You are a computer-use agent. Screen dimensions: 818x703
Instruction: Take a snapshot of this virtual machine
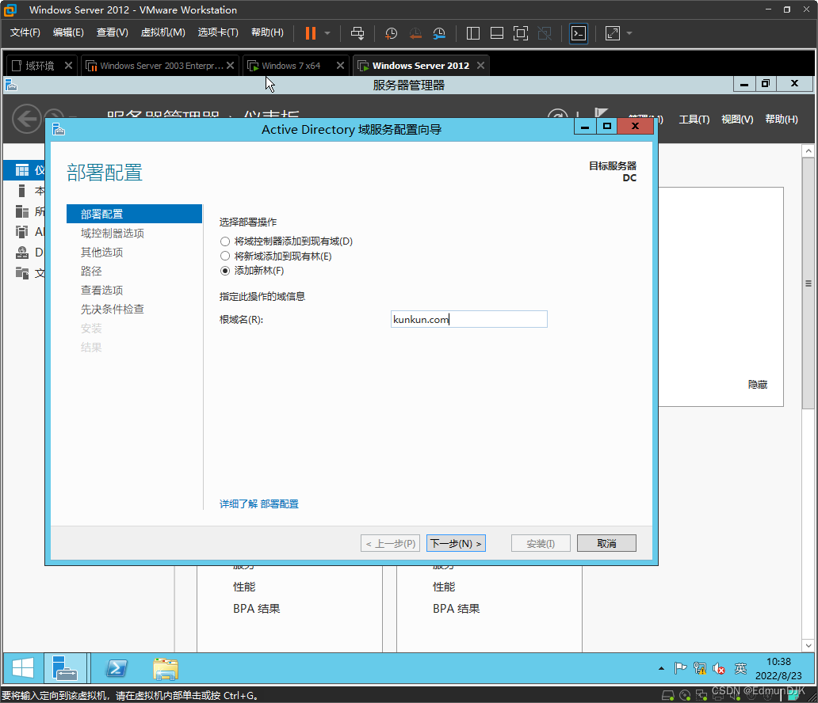(x=391, y=33)
